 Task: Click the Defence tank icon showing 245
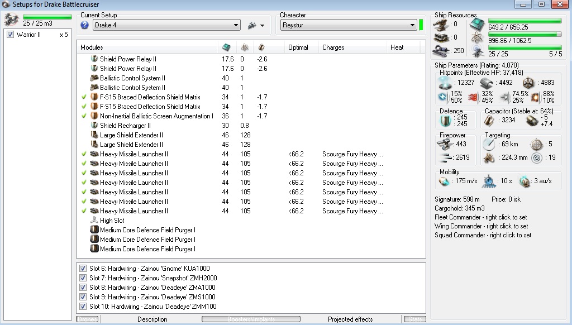click(x=445, y=121)
